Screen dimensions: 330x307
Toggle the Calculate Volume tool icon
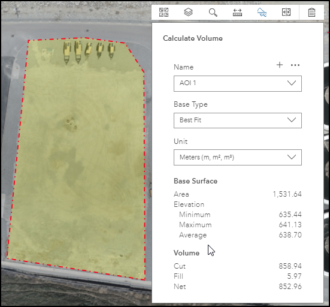[x=262, y=13]
